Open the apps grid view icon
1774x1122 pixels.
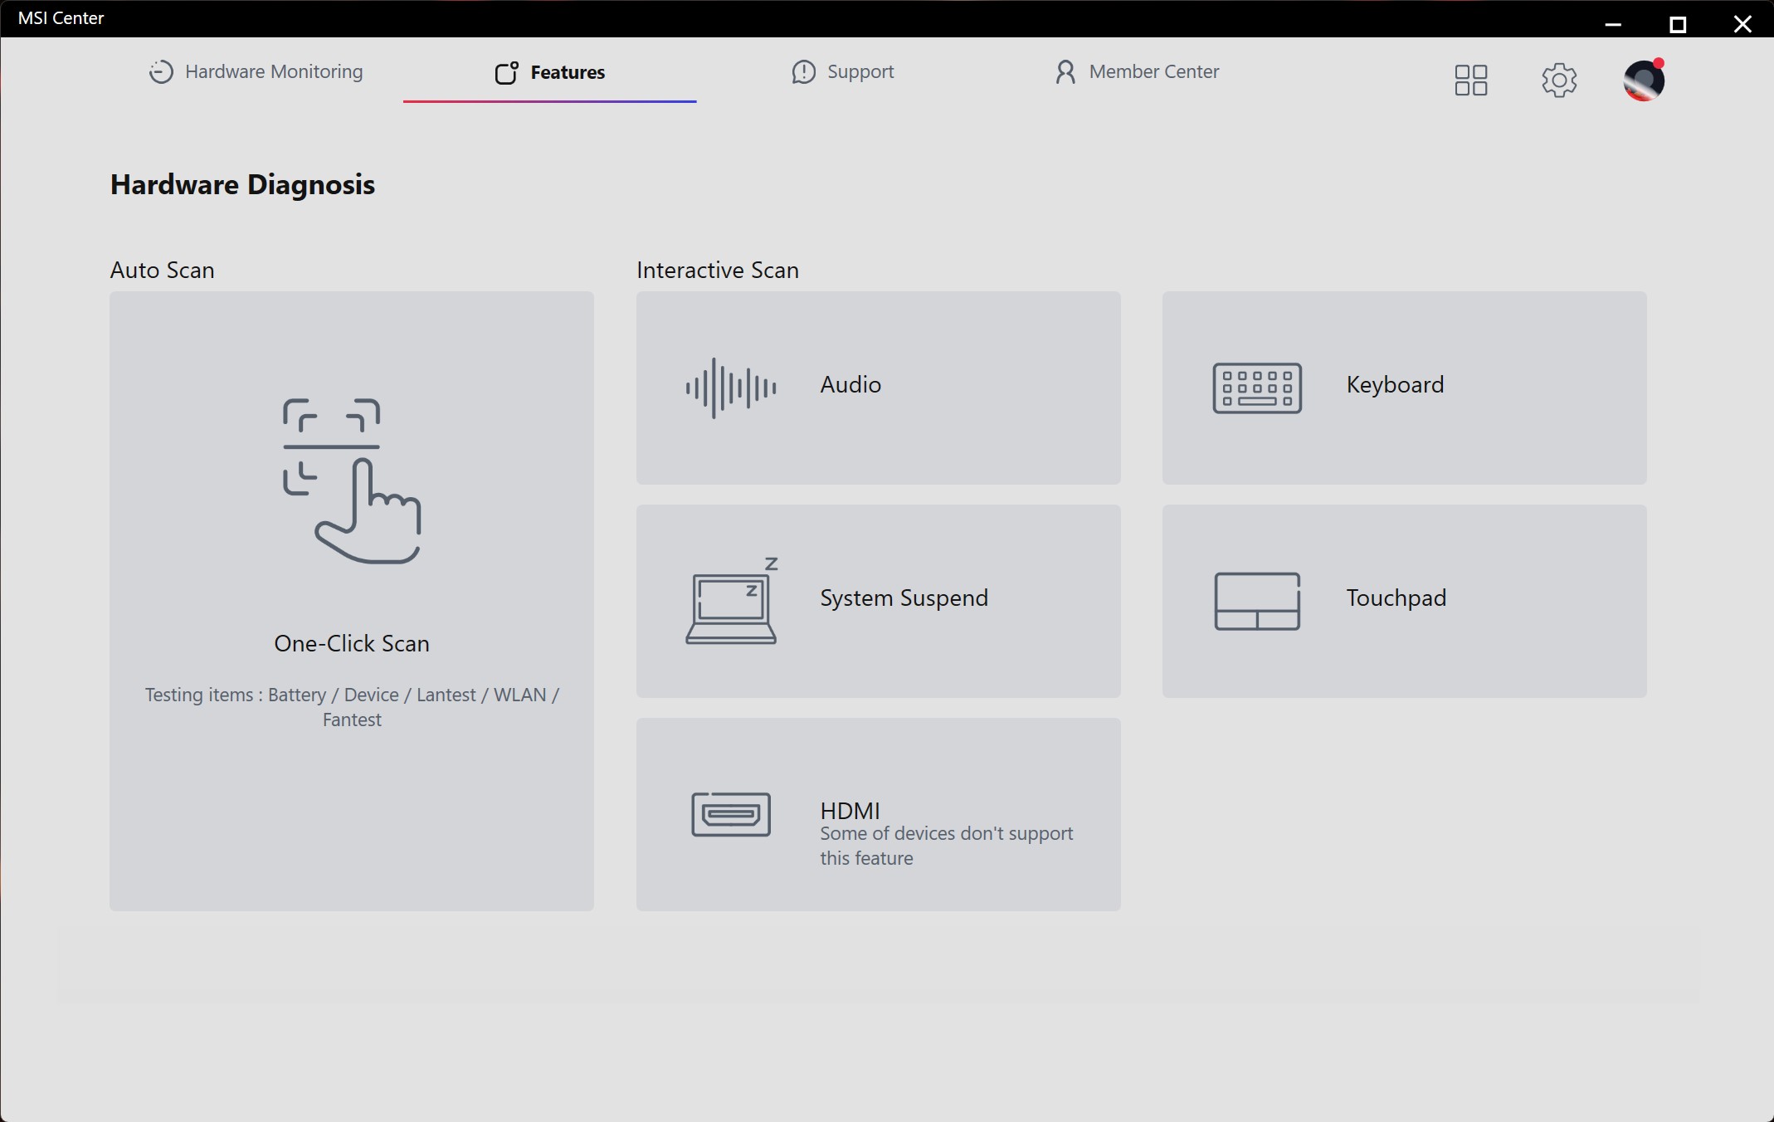(x=1471, y=80)
